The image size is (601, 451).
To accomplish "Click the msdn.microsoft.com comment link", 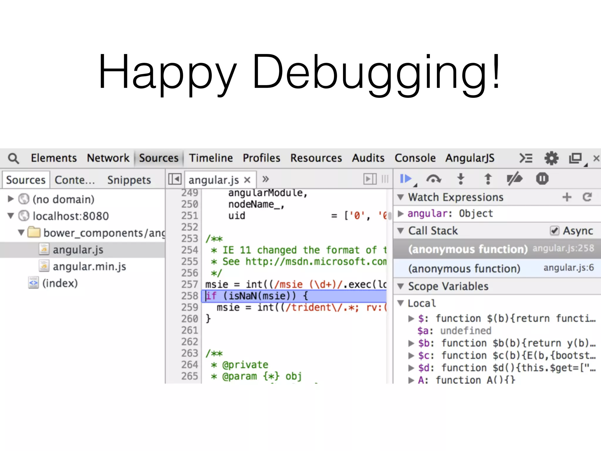I will (316, 261).
